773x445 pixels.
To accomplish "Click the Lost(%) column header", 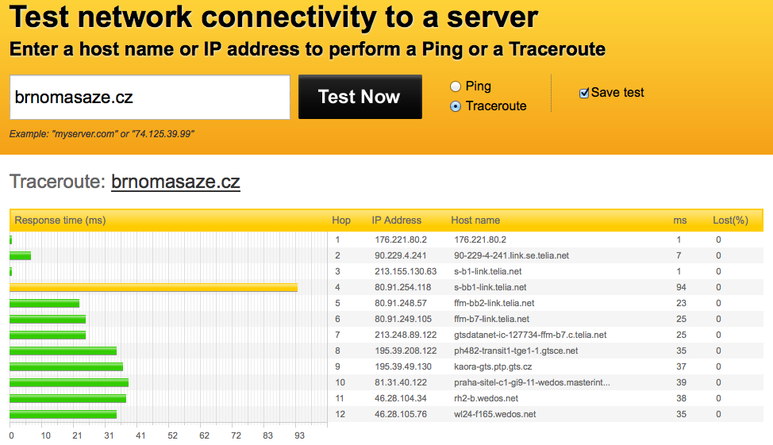I will pyautogui.click(x=730, y=221).
